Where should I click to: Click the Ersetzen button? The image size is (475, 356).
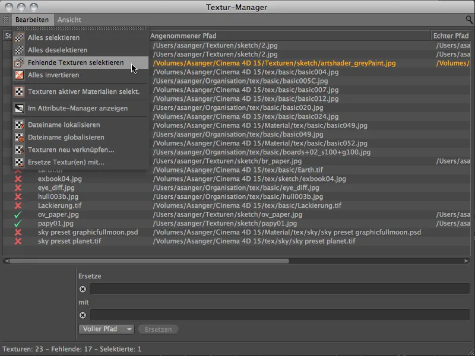(x=158, y=329)
